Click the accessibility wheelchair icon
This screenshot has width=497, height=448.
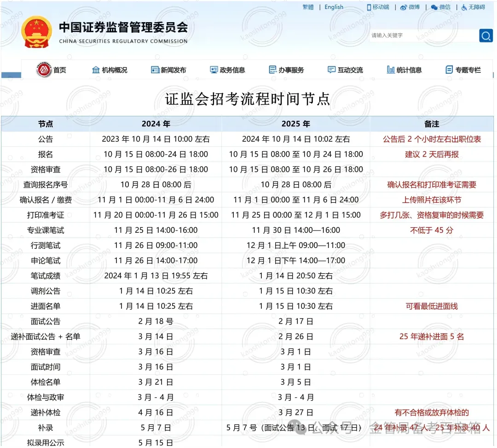[464, 7]
